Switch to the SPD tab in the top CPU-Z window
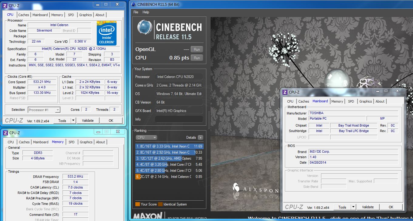 [x=71, y=15]
